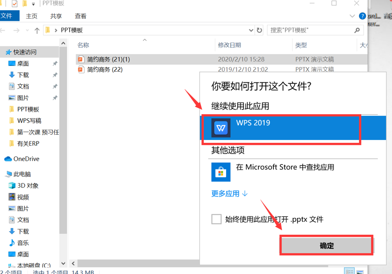Open 下载 under 此电脑
The height and width of the screenshot is (274, 392).
click(x=23, y=231)
